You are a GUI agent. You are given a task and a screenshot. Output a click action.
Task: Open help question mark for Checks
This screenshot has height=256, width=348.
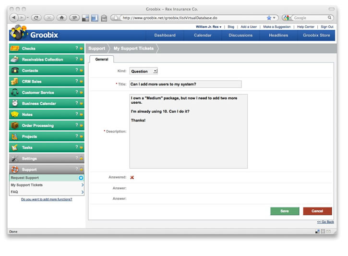pos(77,48)
